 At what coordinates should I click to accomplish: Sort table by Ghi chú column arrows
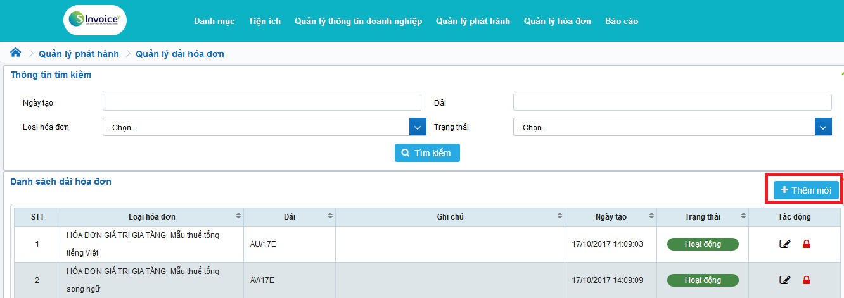(x=559, y=216)
